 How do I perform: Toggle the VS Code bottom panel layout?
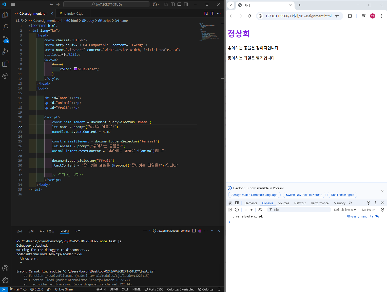(179, 4)
